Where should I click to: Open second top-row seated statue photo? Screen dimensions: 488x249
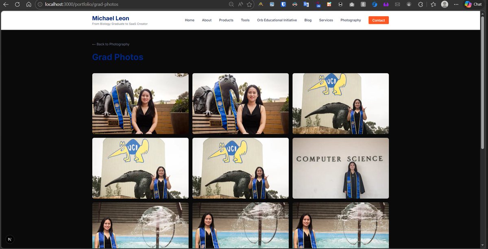coord(240,104)
